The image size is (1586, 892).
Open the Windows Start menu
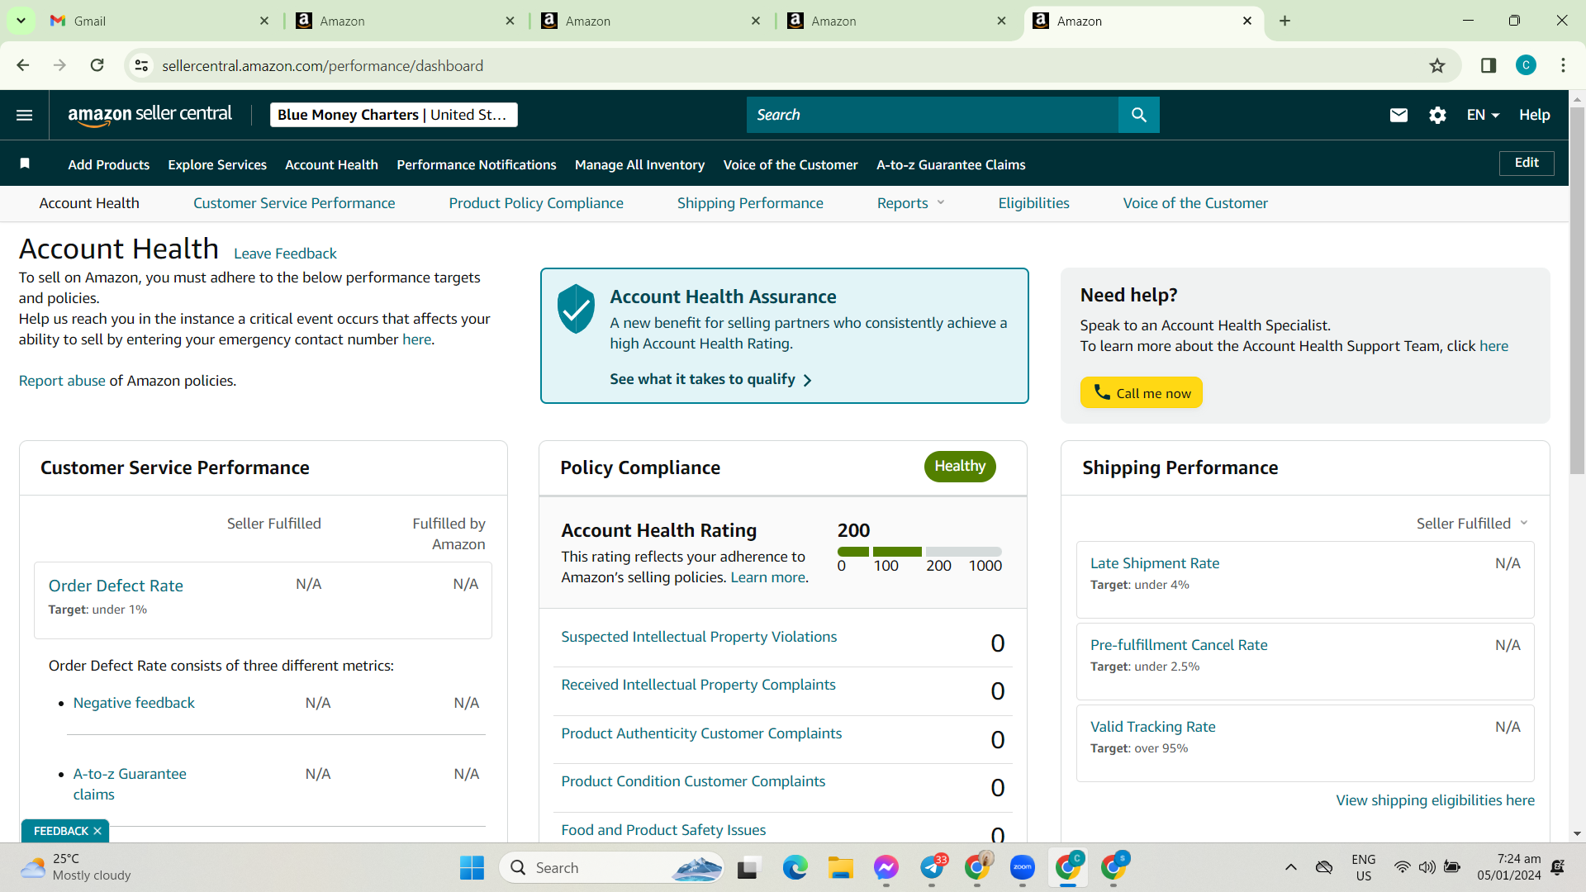pyautogui.click(x=472, y=867)
